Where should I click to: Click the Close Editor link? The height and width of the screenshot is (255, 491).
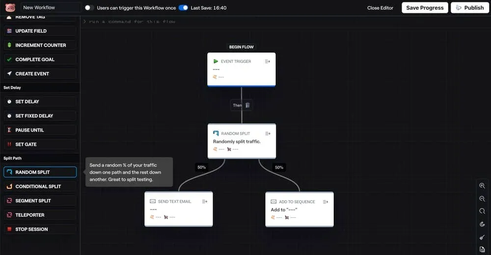380,8
